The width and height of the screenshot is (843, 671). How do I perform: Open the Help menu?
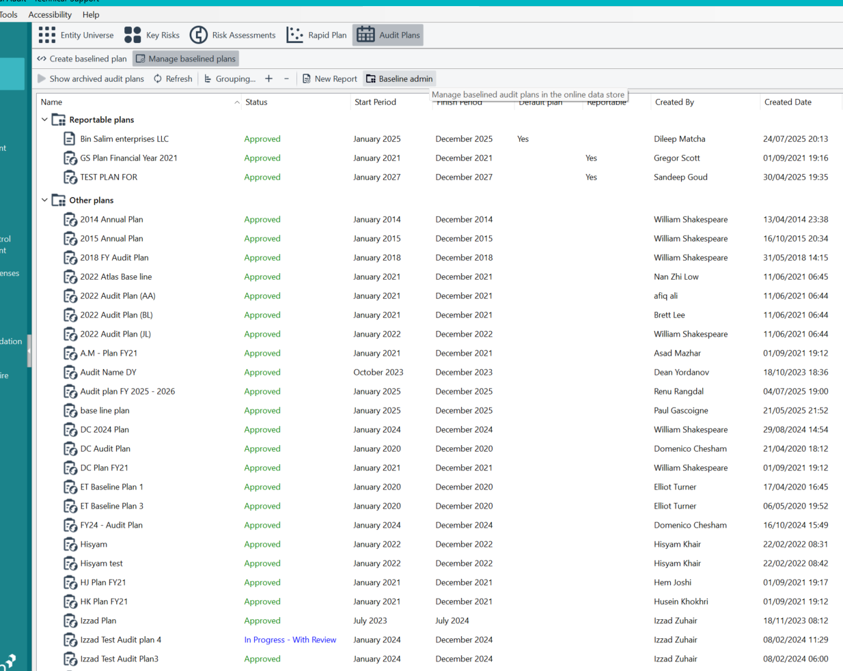pos(91,14)
